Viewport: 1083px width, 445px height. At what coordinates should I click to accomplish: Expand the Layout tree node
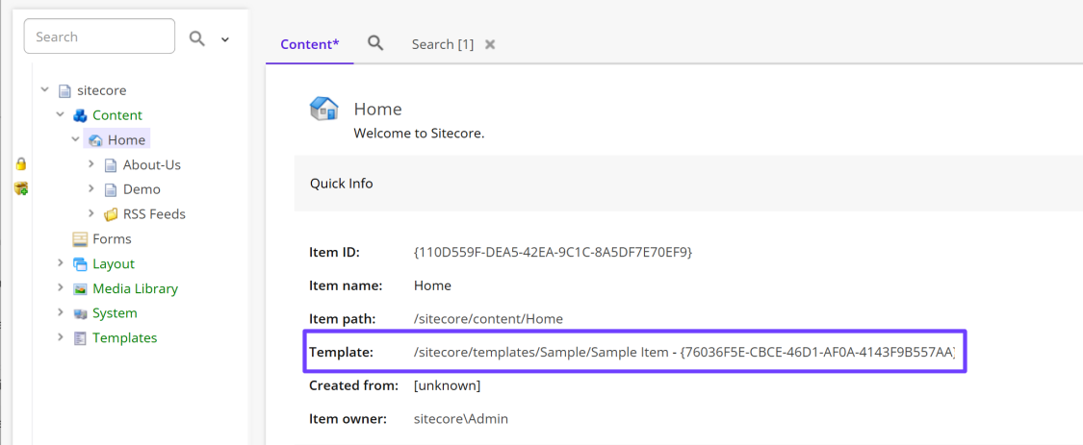pyautogui.click(x=60, y=262)
